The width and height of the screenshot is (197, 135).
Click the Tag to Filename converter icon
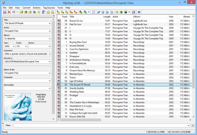[58, 12]
